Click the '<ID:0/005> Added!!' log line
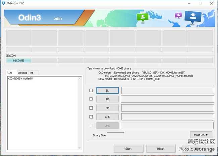218x156 pixels. [20, 79]
